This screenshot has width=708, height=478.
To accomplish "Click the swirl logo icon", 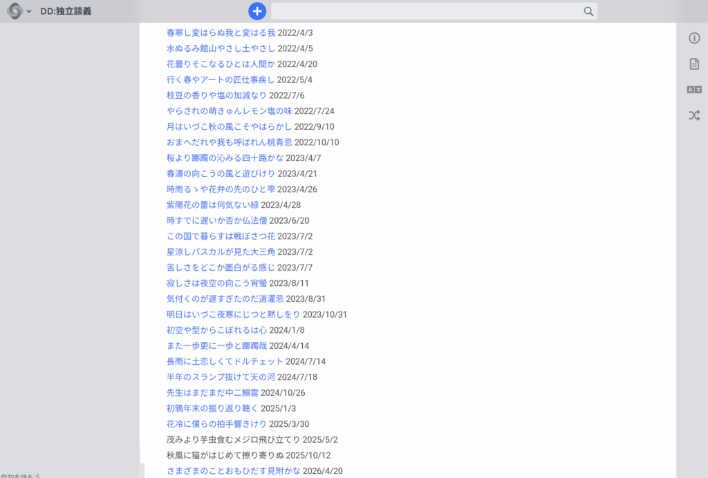I will click(15, 11).
